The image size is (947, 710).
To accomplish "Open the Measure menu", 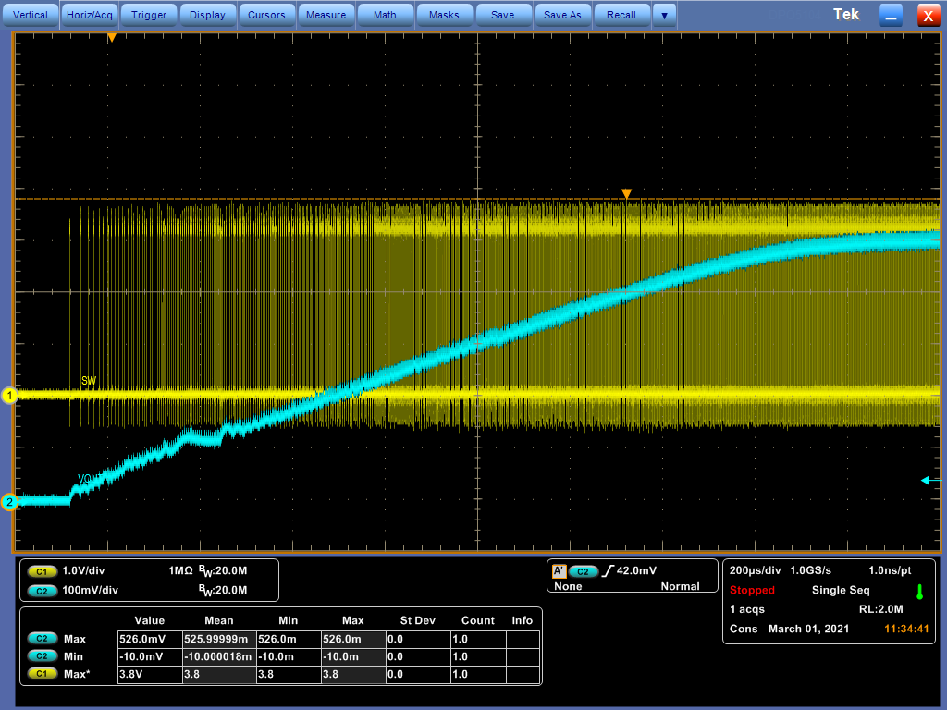I will pyautogui.click(x=326, y=15).
